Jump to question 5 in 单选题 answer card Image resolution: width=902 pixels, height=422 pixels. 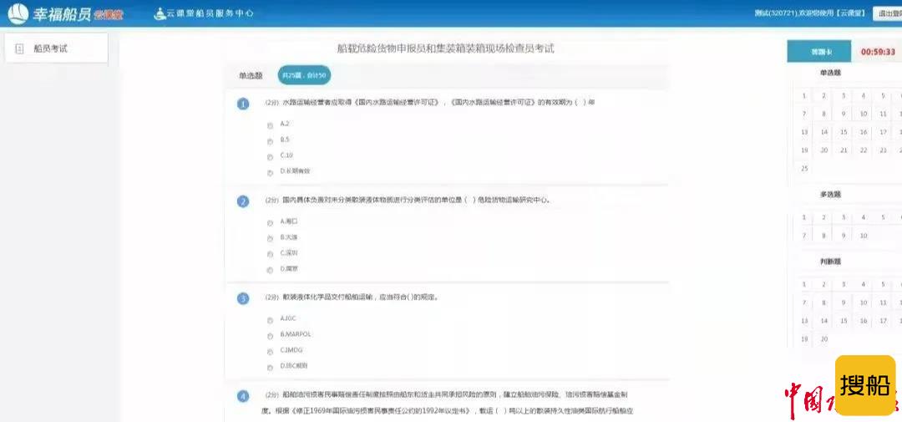(883, 96)
